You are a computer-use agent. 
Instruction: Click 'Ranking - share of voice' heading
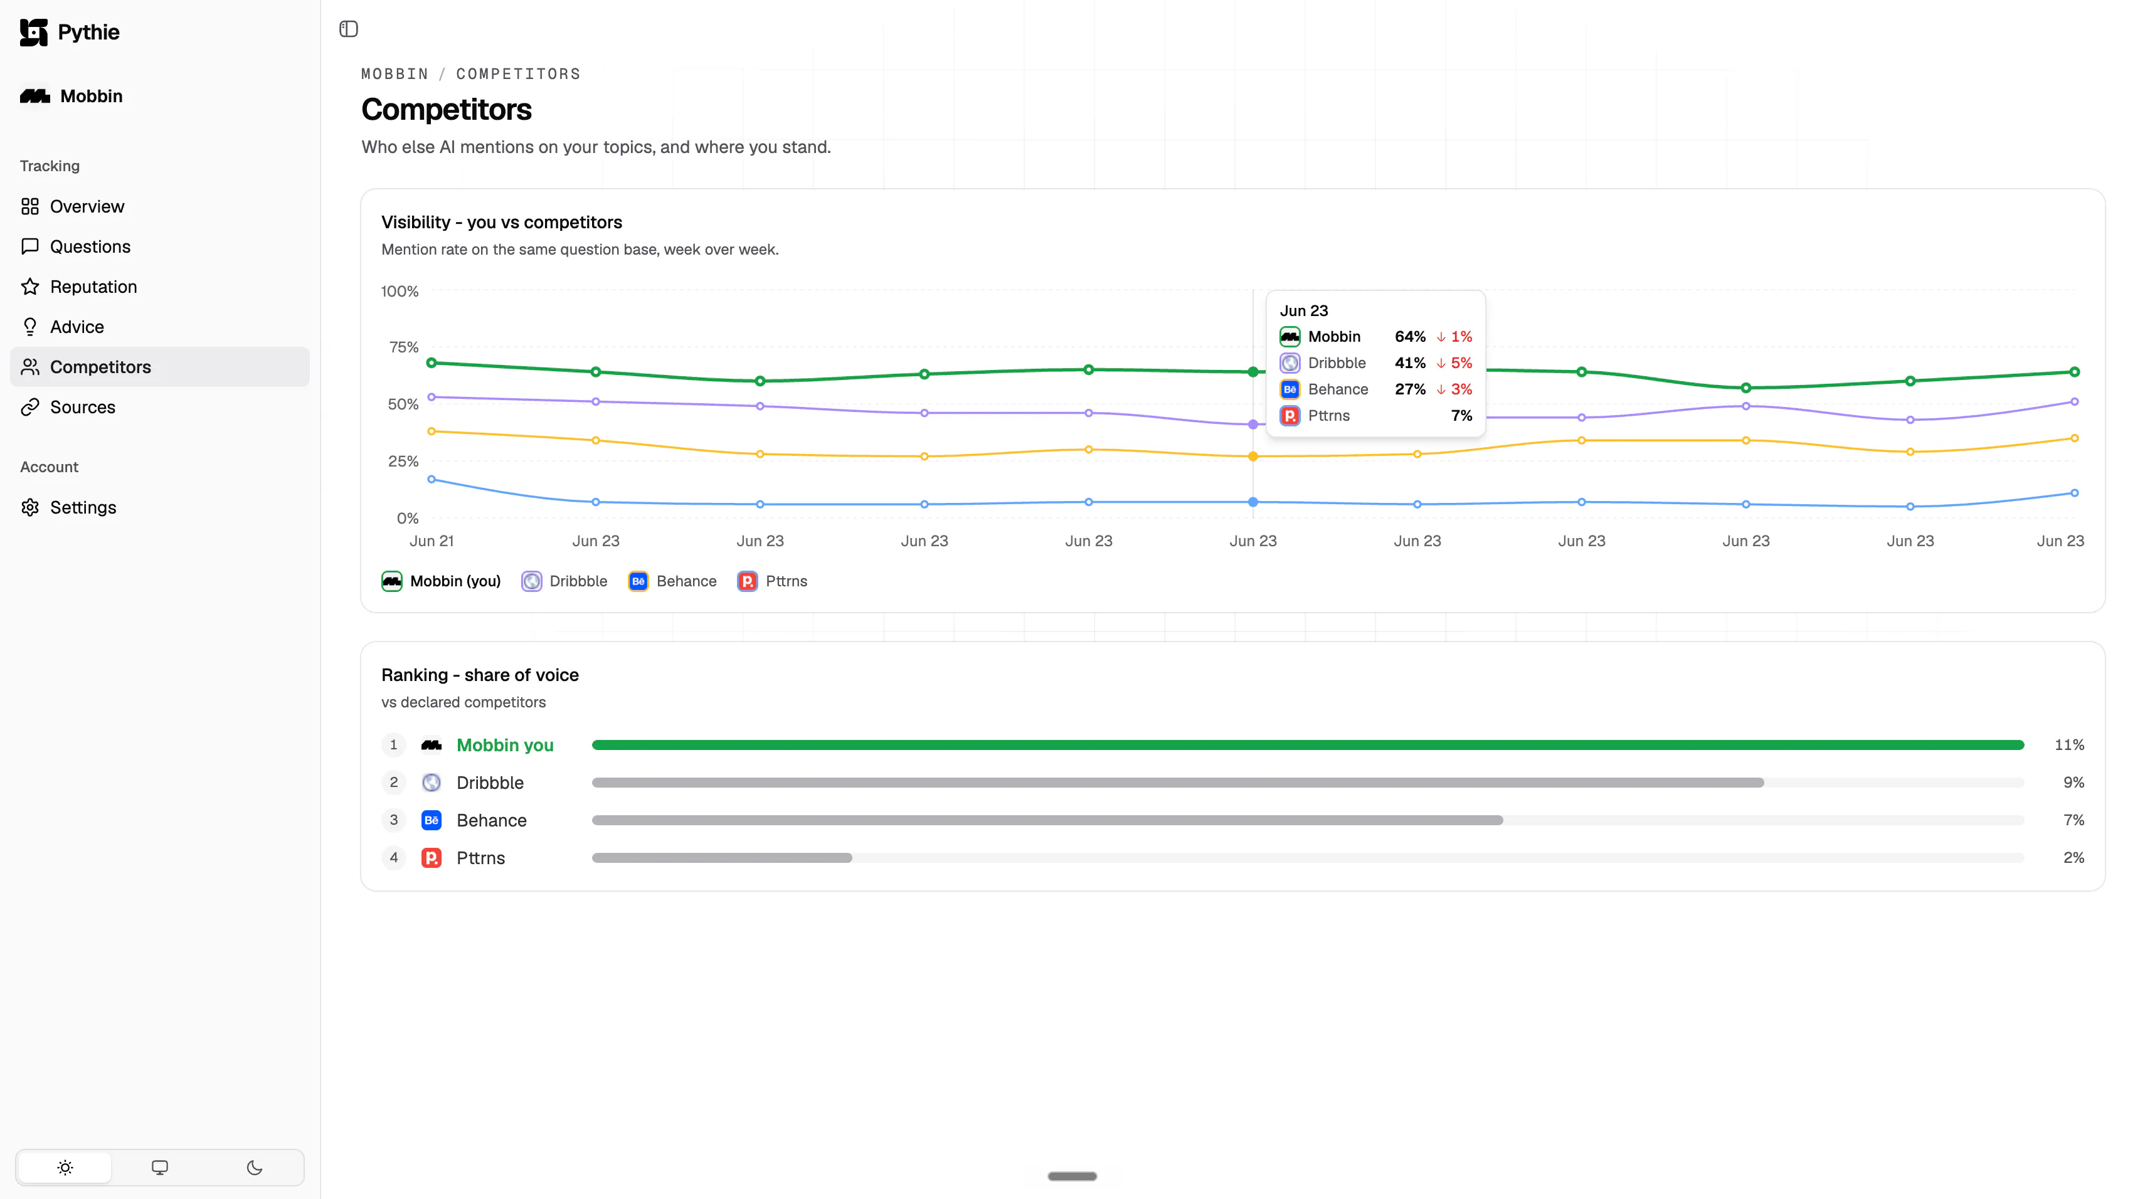(480, 675)
